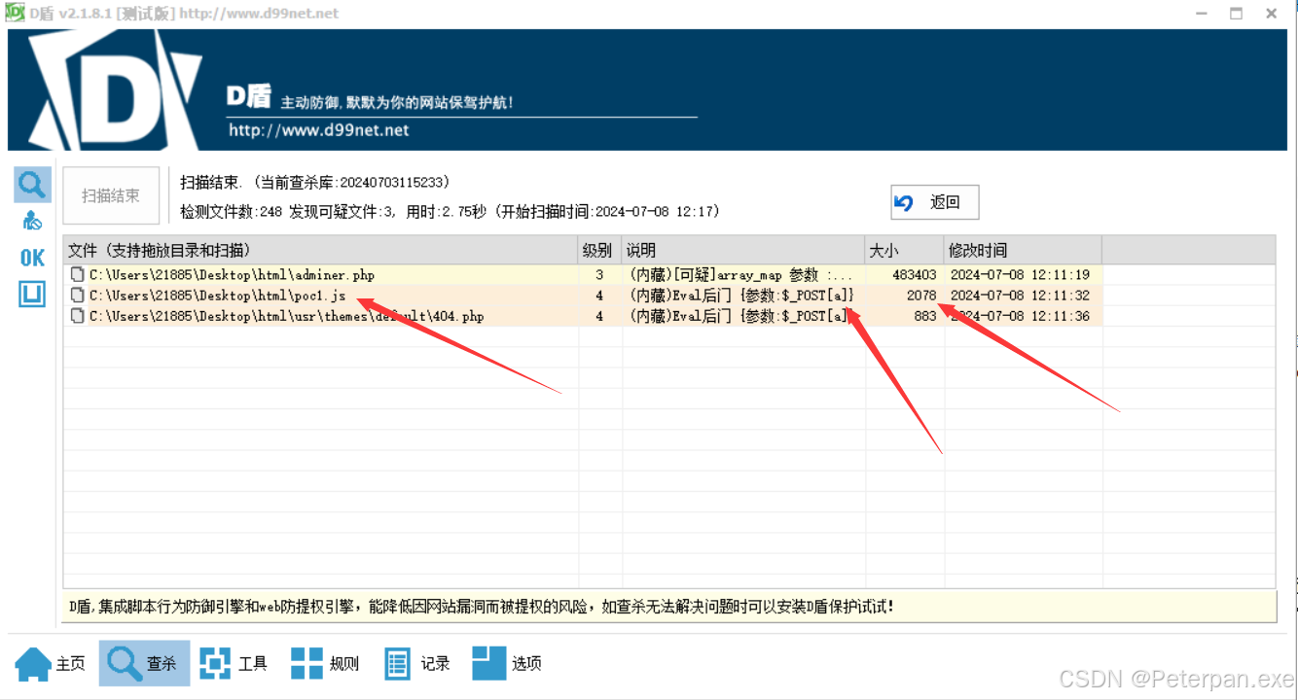The image size is (1298, 700).
Task: Click the user inspection icon in left sidebar
Action: coord(32,221)
